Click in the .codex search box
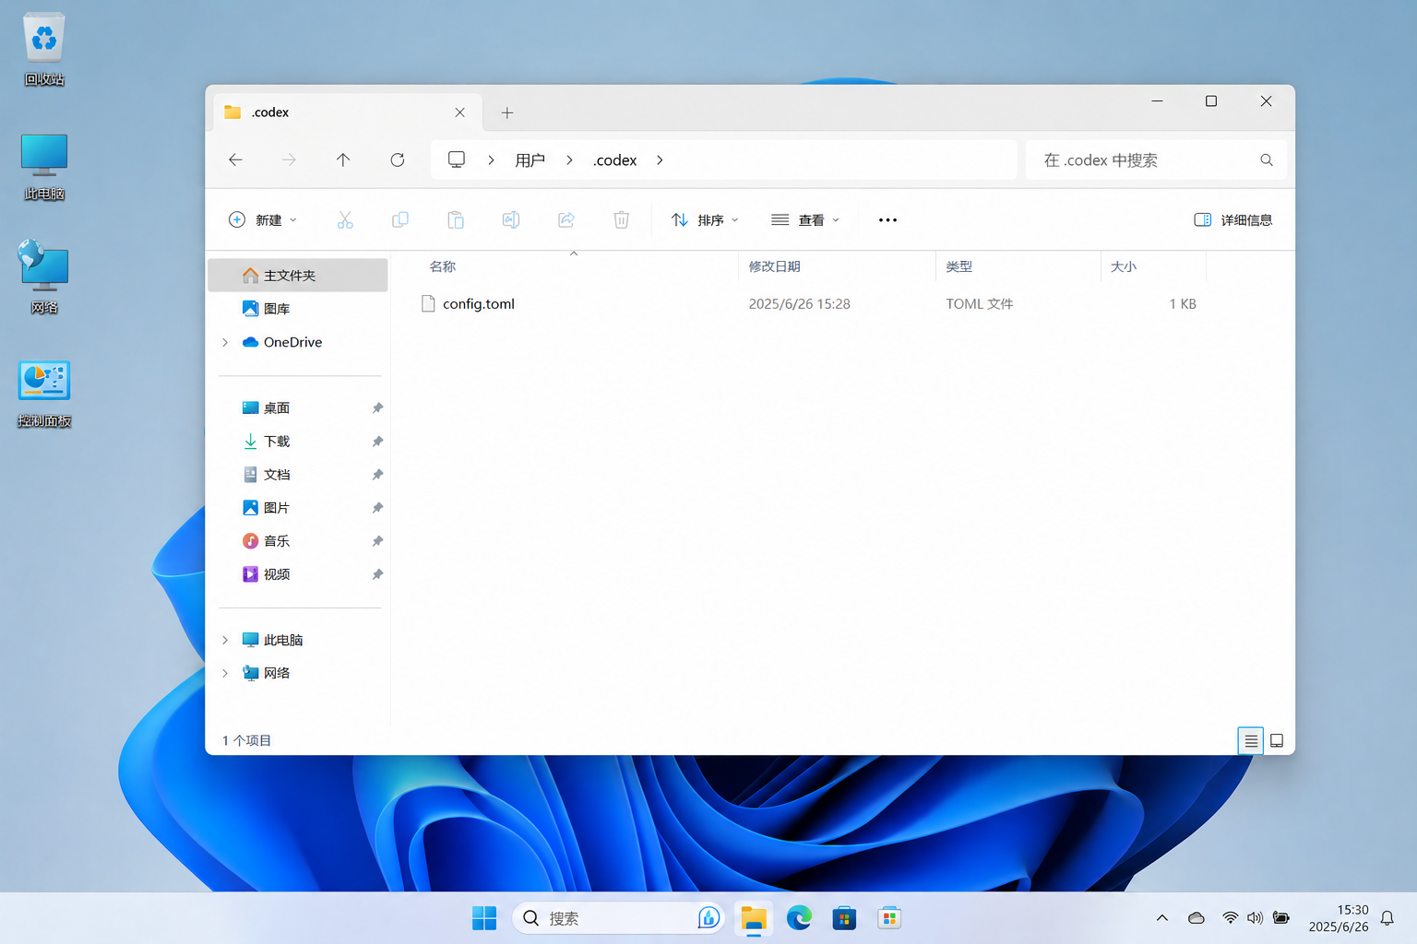1417x944 pixels. (x=1156, y=160)
